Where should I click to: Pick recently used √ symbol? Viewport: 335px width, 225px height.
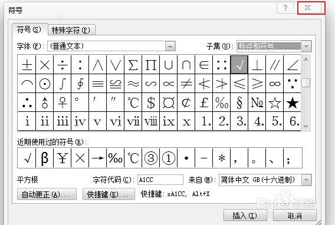[x=27, y=158]
